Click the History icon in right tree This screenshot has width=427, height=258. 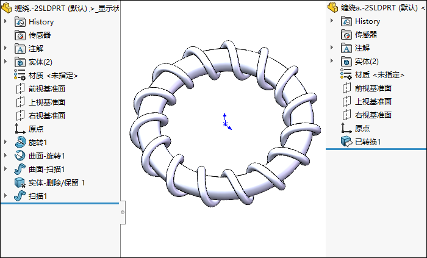(346, 21)
